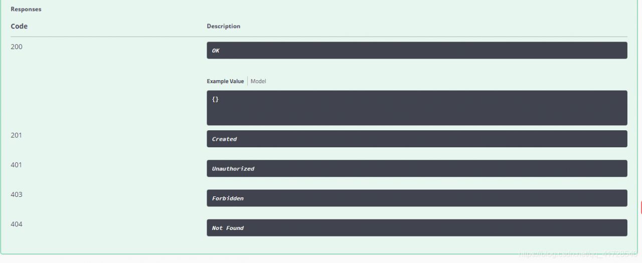Select the Forbidden description box
Viewport: 642px width, 263px height.
tap(417, 198)
